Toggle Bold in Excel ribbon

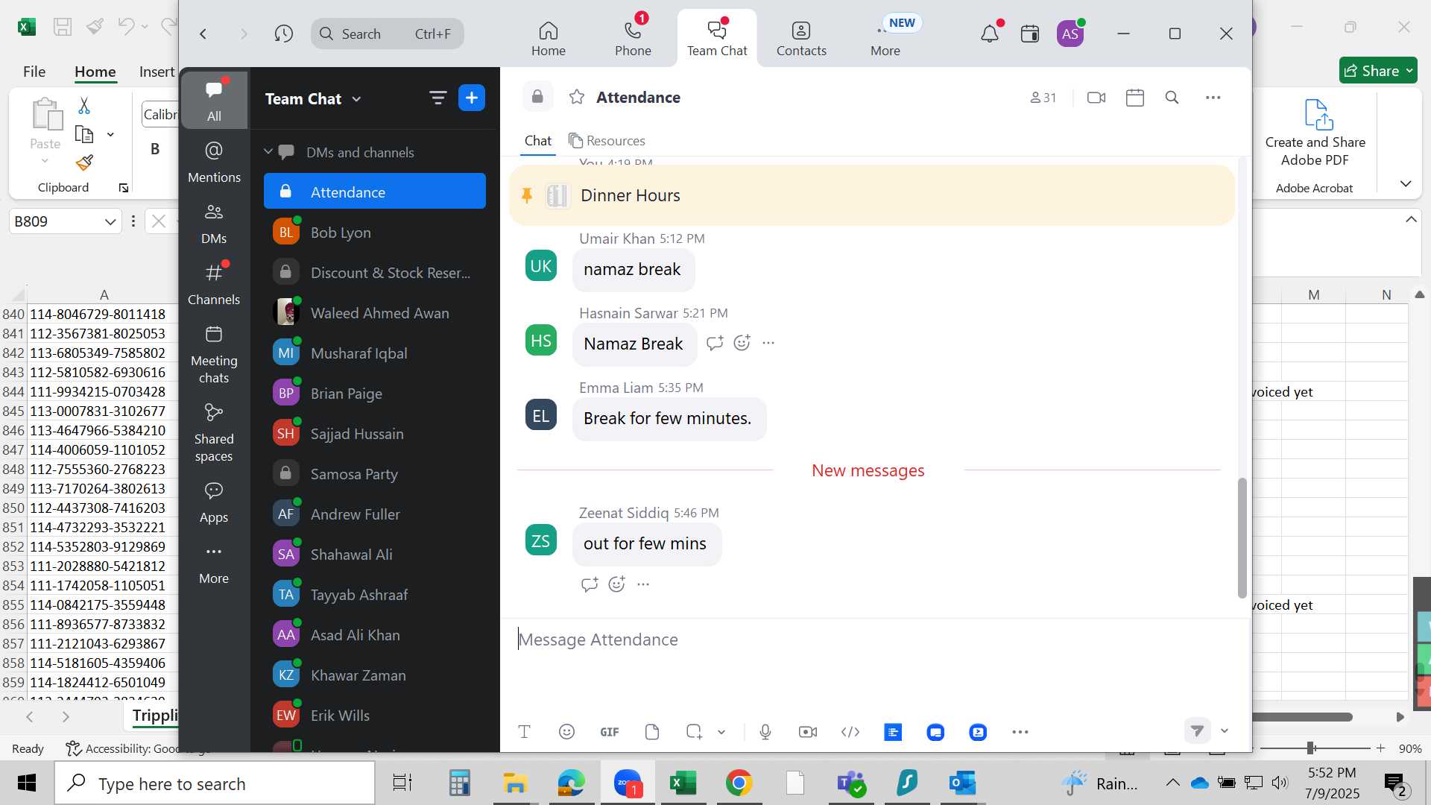pyautogui.click(x=155, y=148)
